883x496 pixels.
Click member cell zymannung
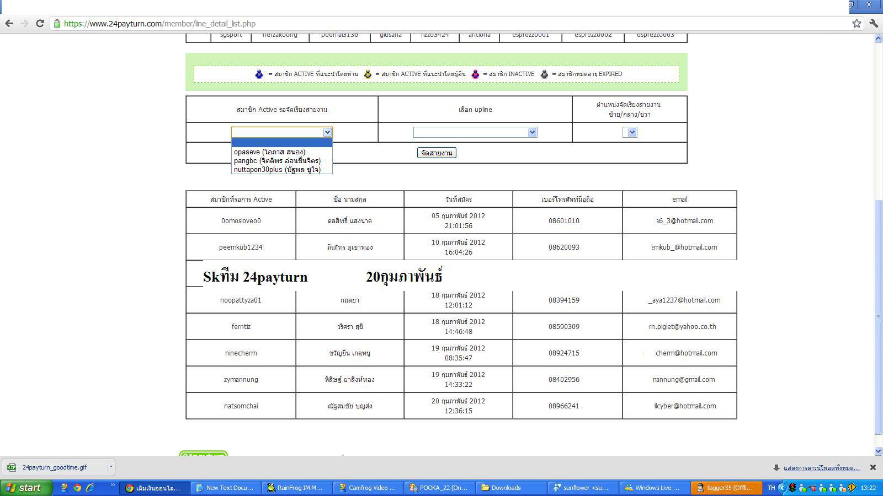tap(241, 379)
